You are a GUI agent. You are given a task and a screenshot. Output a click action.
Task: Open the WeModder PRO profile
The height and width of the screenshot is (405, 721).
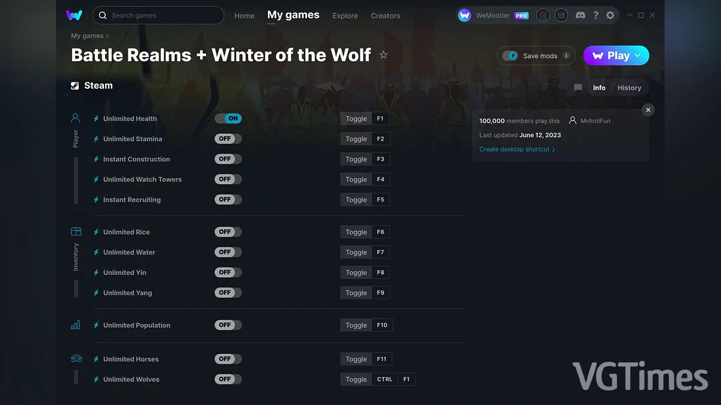click(493, 16)
